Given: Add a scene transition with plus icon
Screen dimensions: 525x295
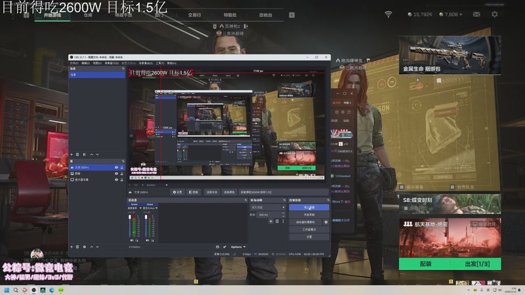Looking at the screenshot, I should 270,221.
